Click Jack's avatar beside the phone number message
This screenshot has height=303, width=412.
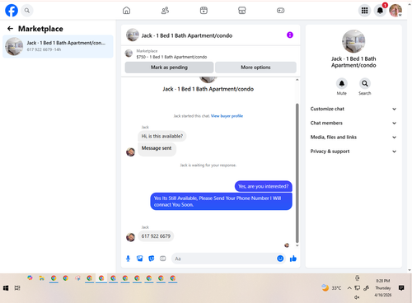tap(130, 237)
